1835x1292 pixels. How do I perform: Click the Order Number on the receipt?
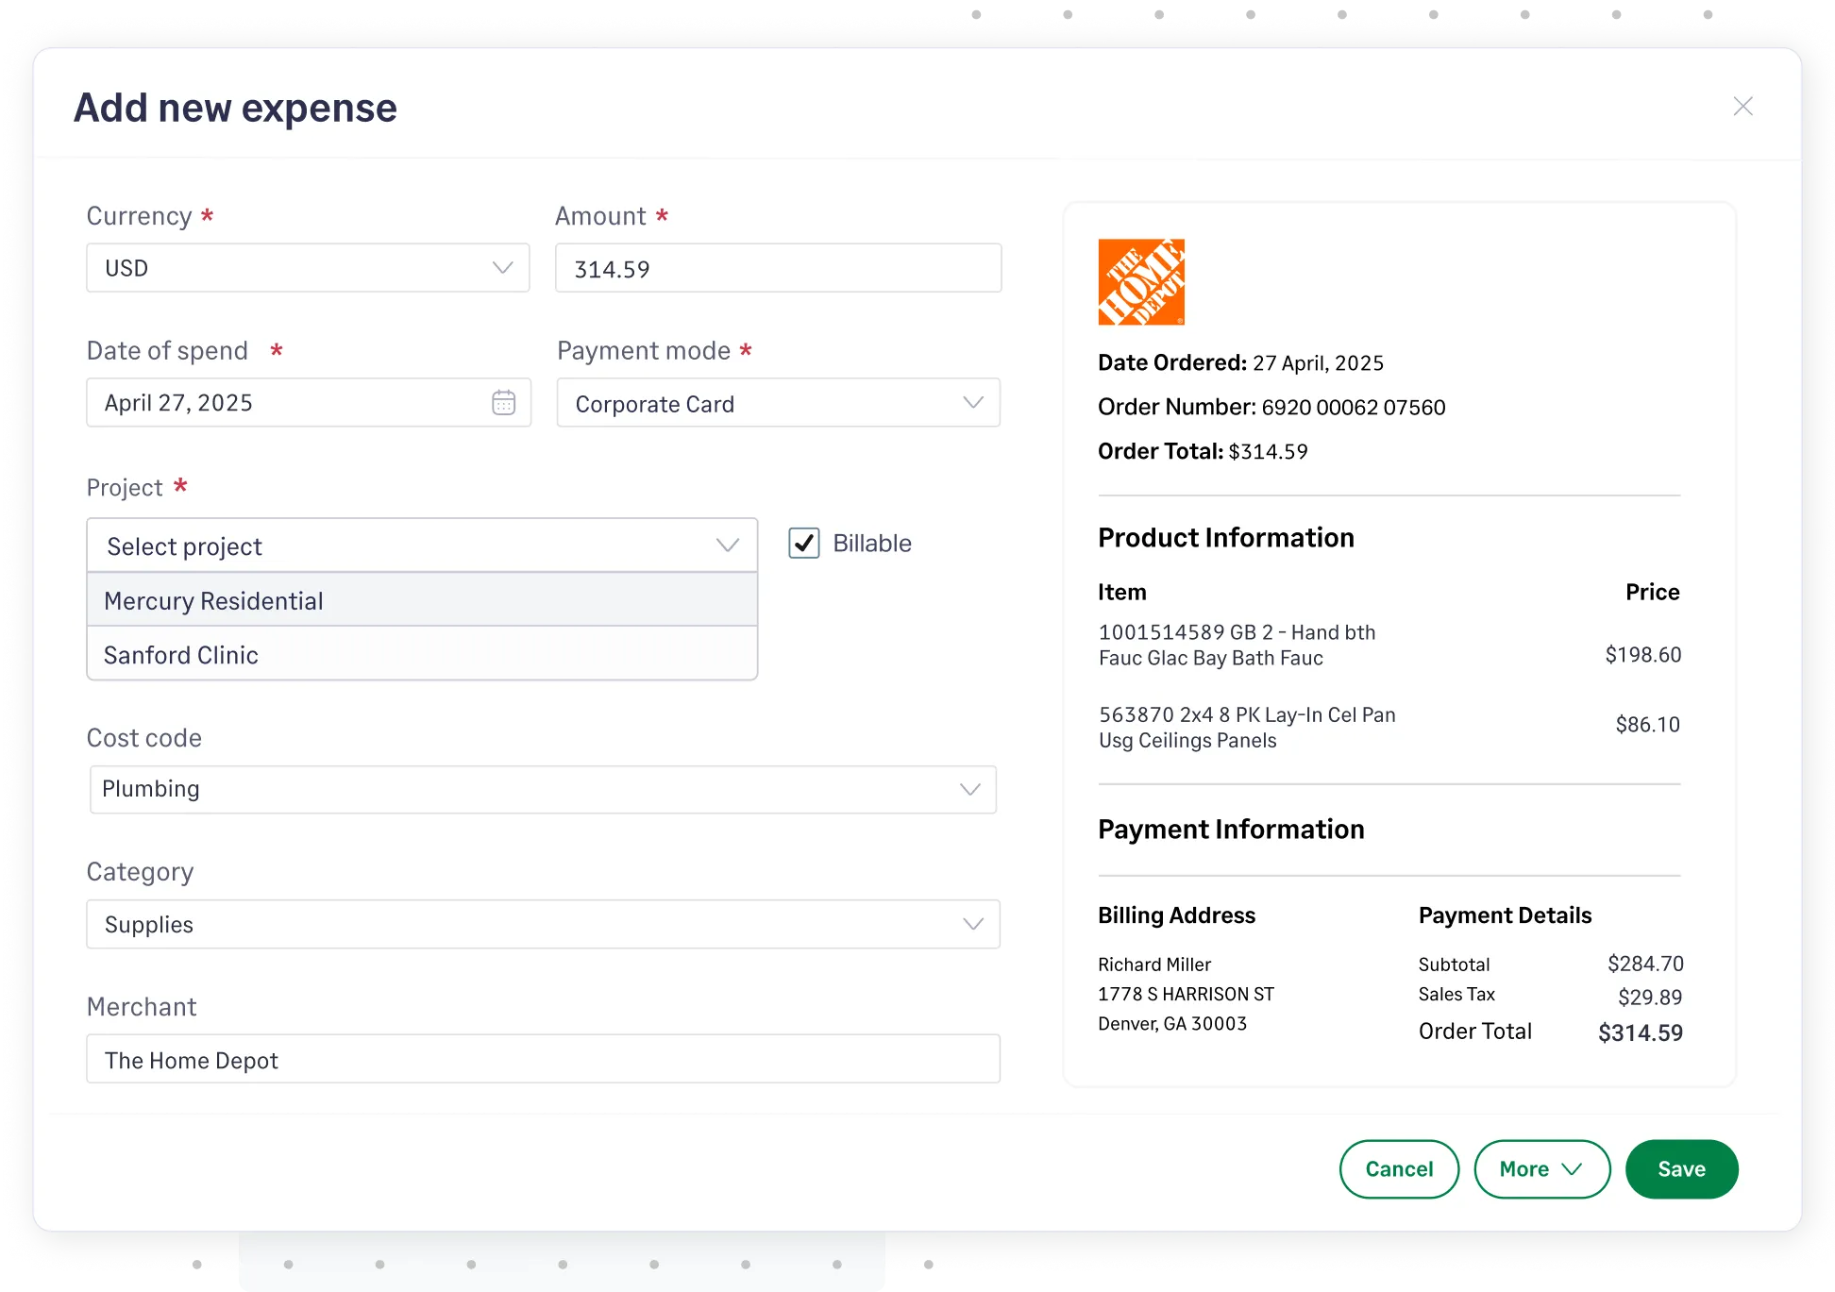pyautogui.click(x=1271, y=407)
